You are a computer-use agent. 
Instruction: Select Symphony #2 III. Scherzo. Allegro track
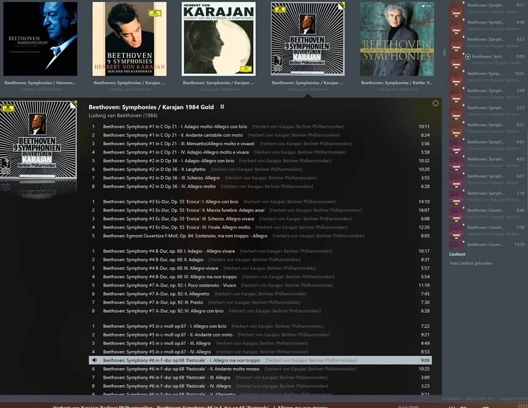(x=260, y=178)
